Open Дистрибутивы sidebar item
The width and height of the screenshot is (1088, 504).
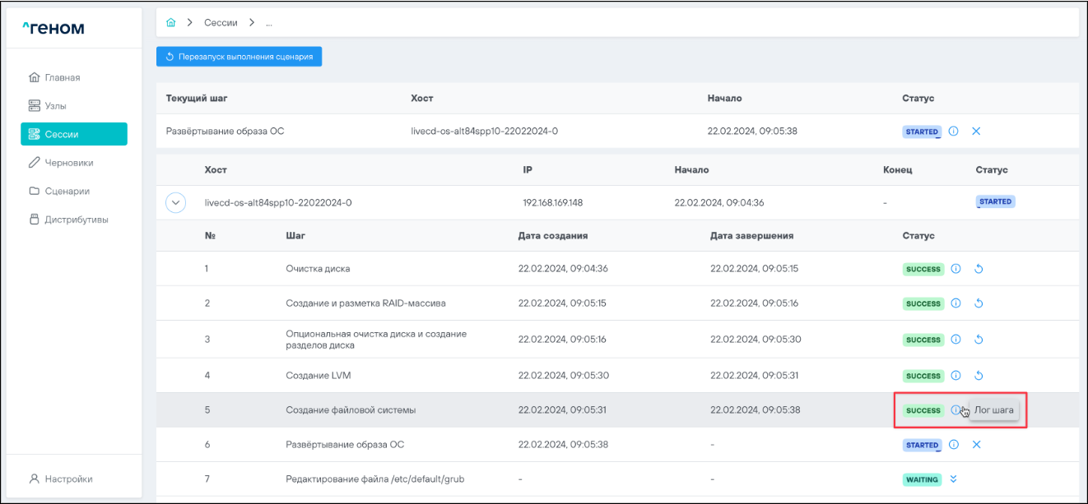click(76, 220)
